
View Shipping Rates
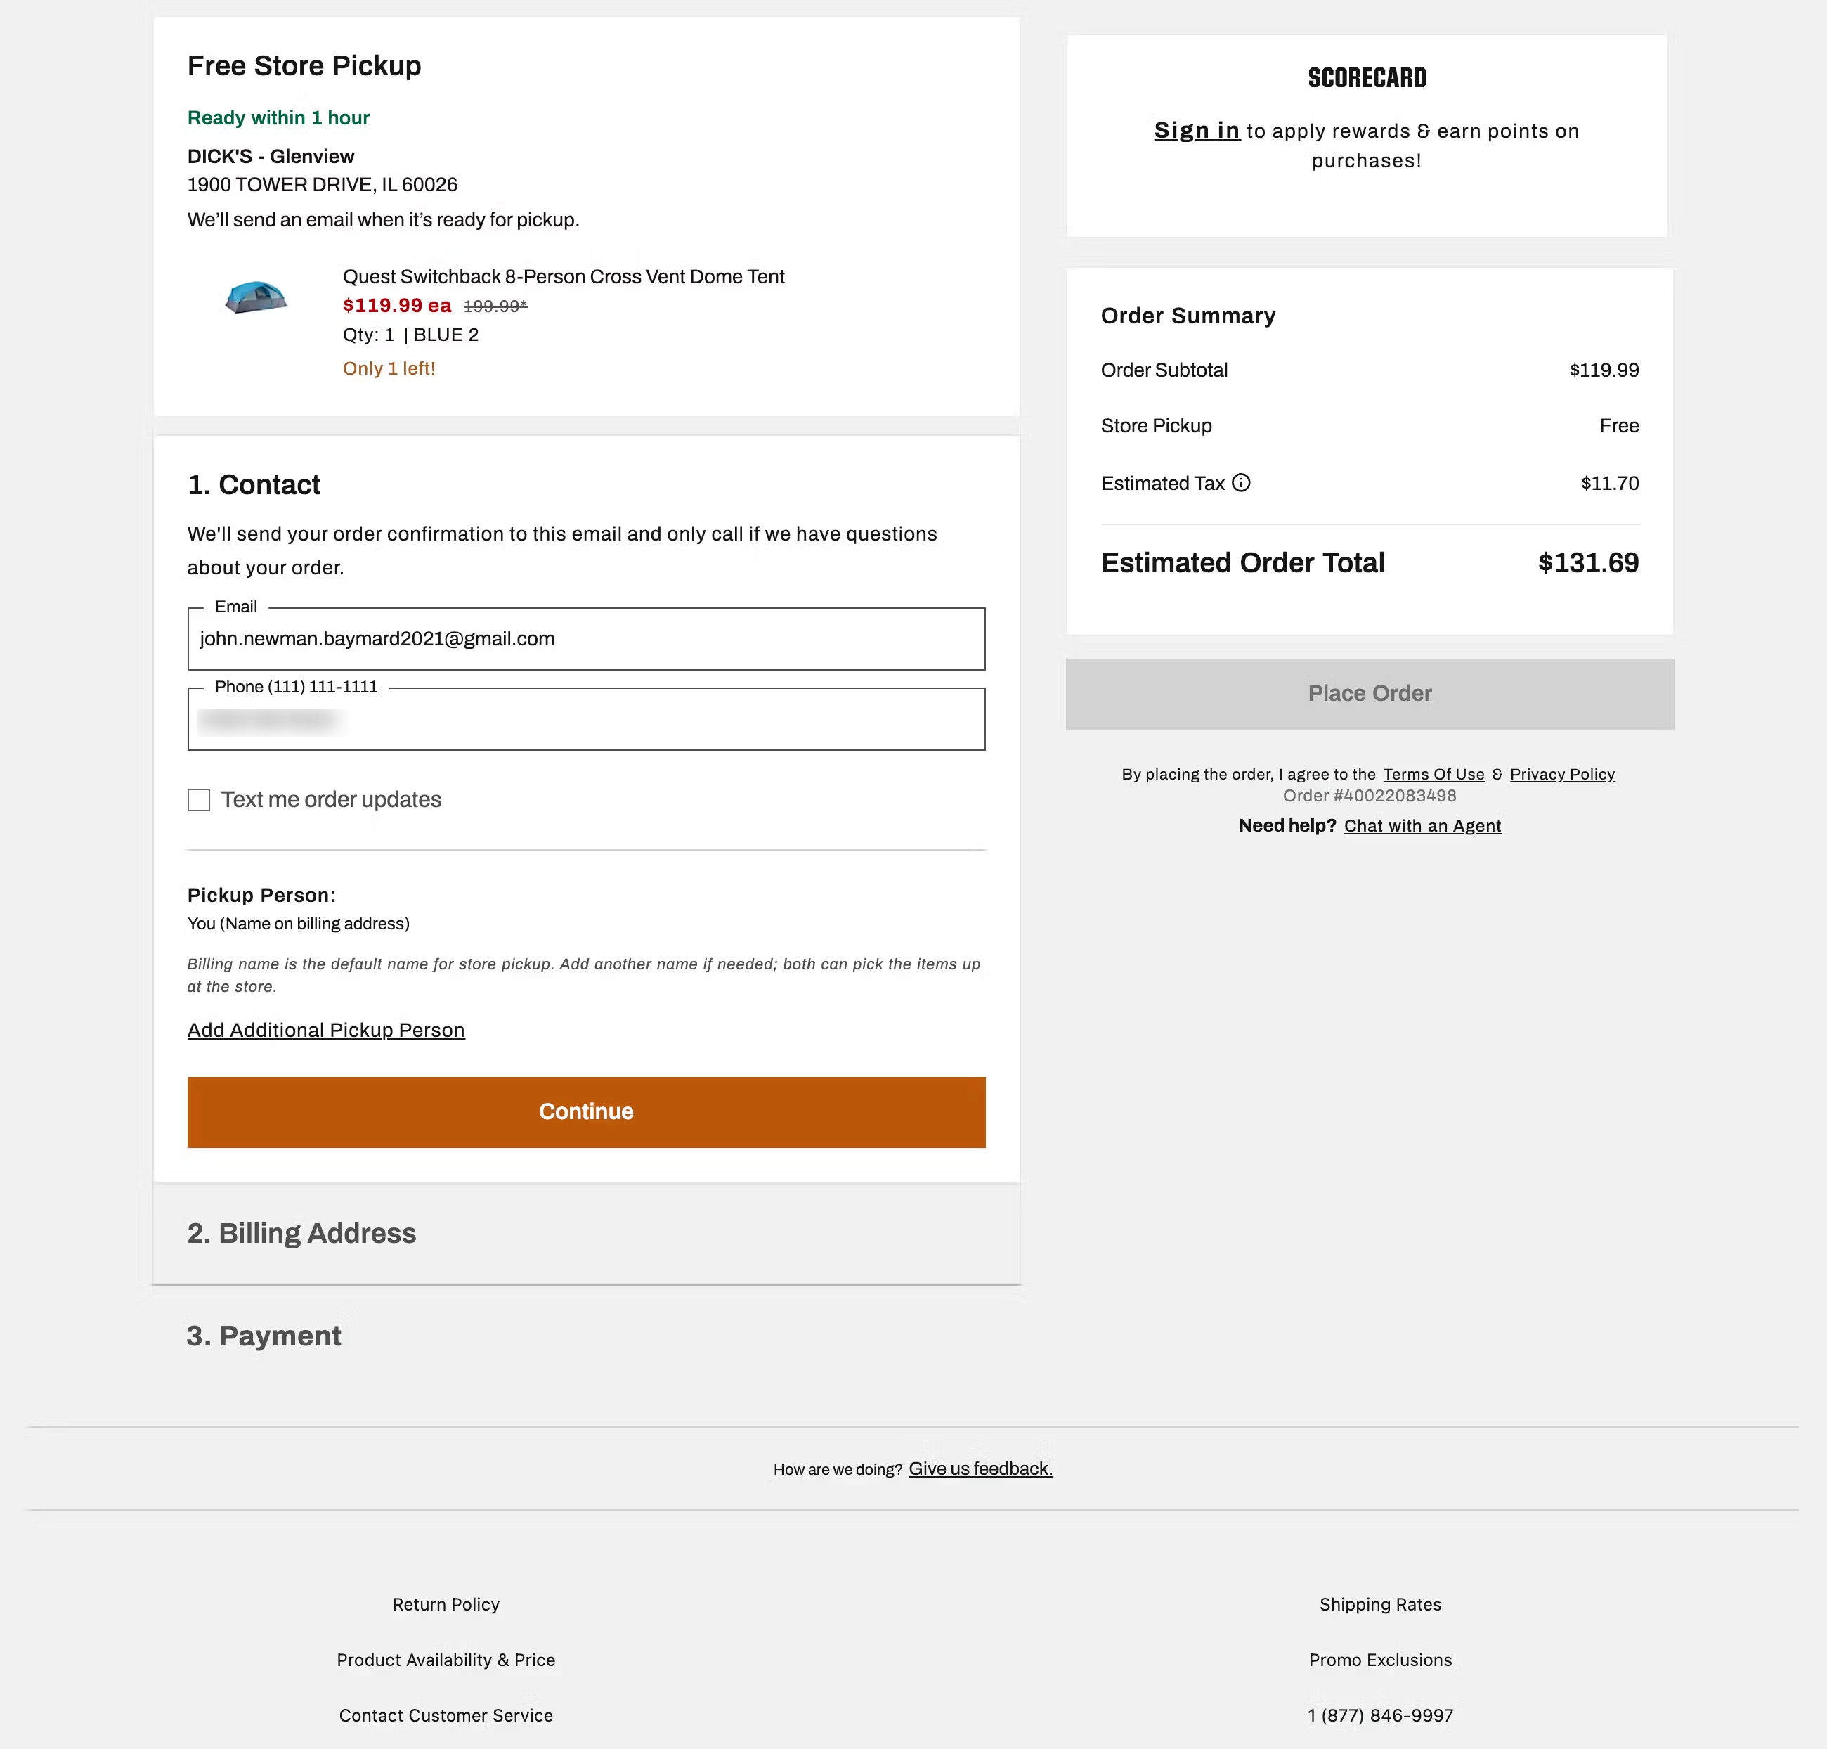click(1381, 1603)
